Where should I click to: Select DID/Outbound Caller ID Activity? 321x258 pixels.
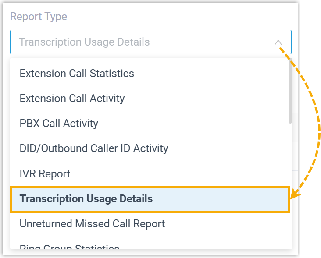point(94,148)
